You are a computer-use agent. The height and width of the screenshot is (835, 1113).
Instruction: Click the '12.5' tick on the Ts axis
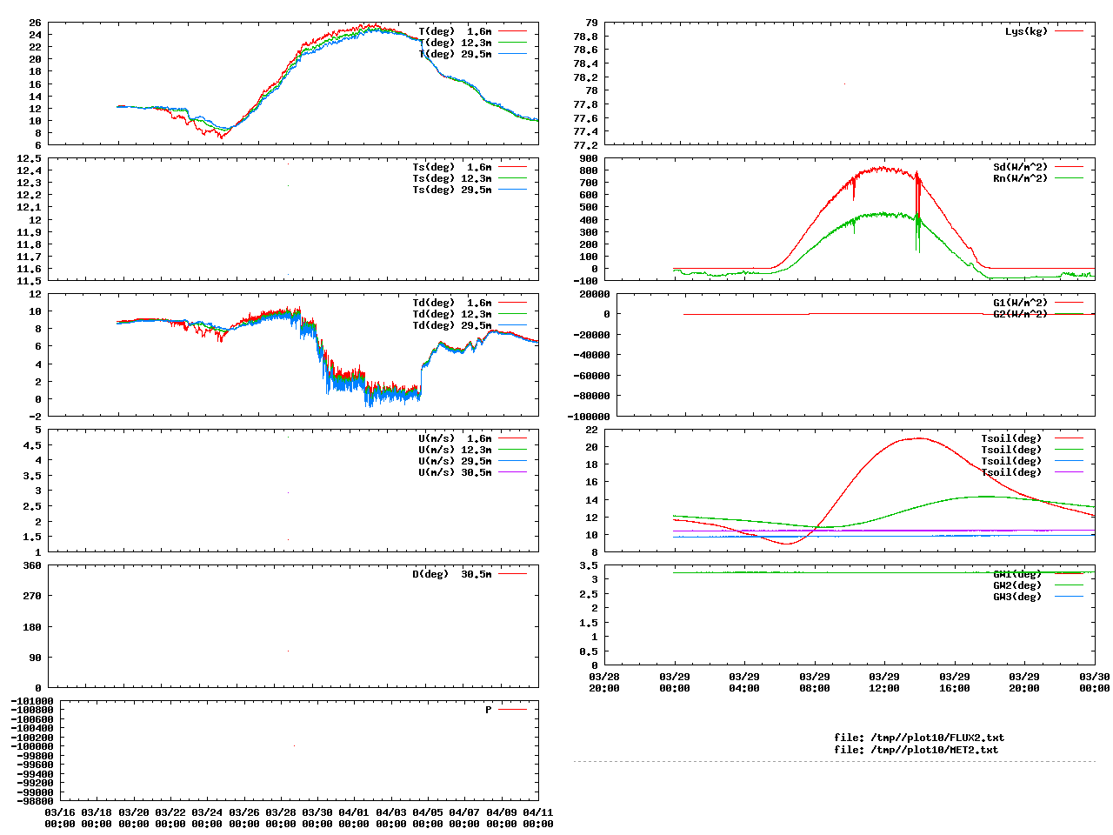(29, 158)
